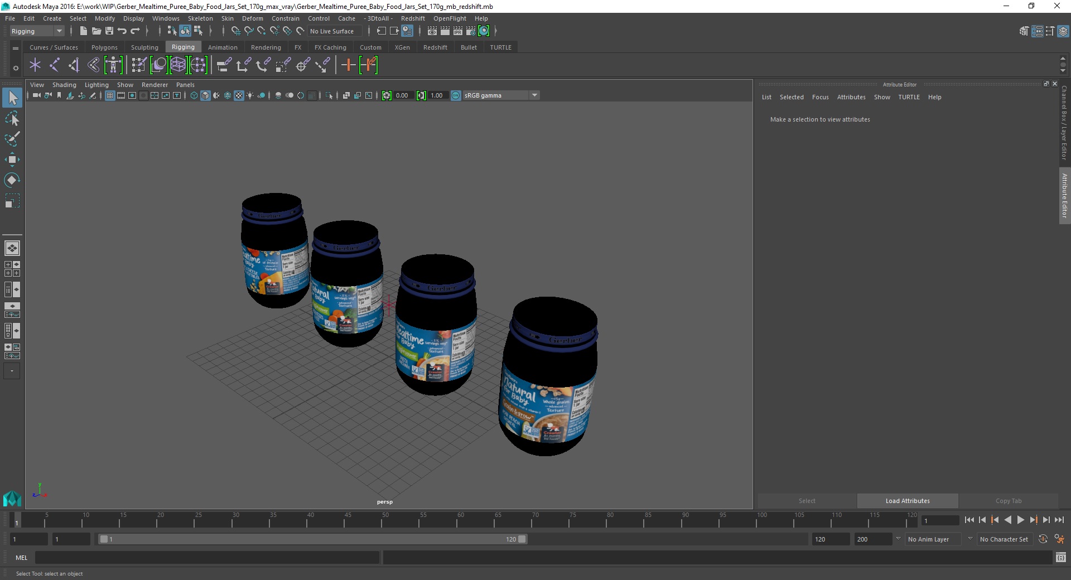The image size is (1071, 580).
Task: Switch to single-pane perspective layout
Action: [12, 248]
